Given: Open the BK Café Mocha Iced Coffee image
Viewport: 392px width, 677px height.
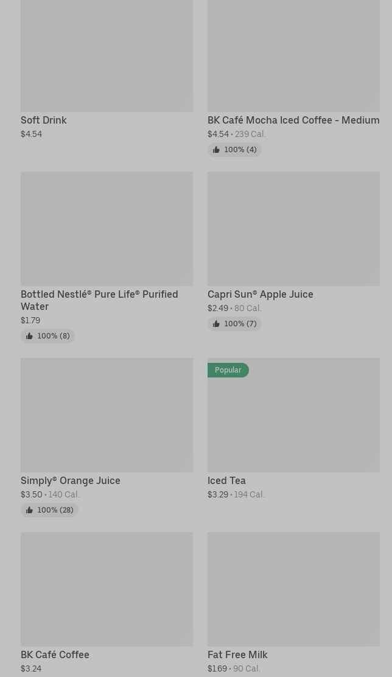Looking at the screenshot, I should 293,55.
